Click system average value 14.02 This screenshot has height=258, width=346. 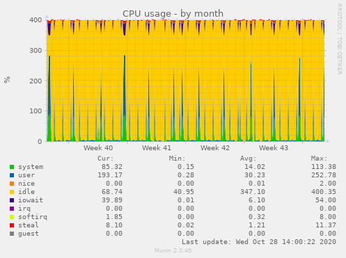(x=255, y=167)
